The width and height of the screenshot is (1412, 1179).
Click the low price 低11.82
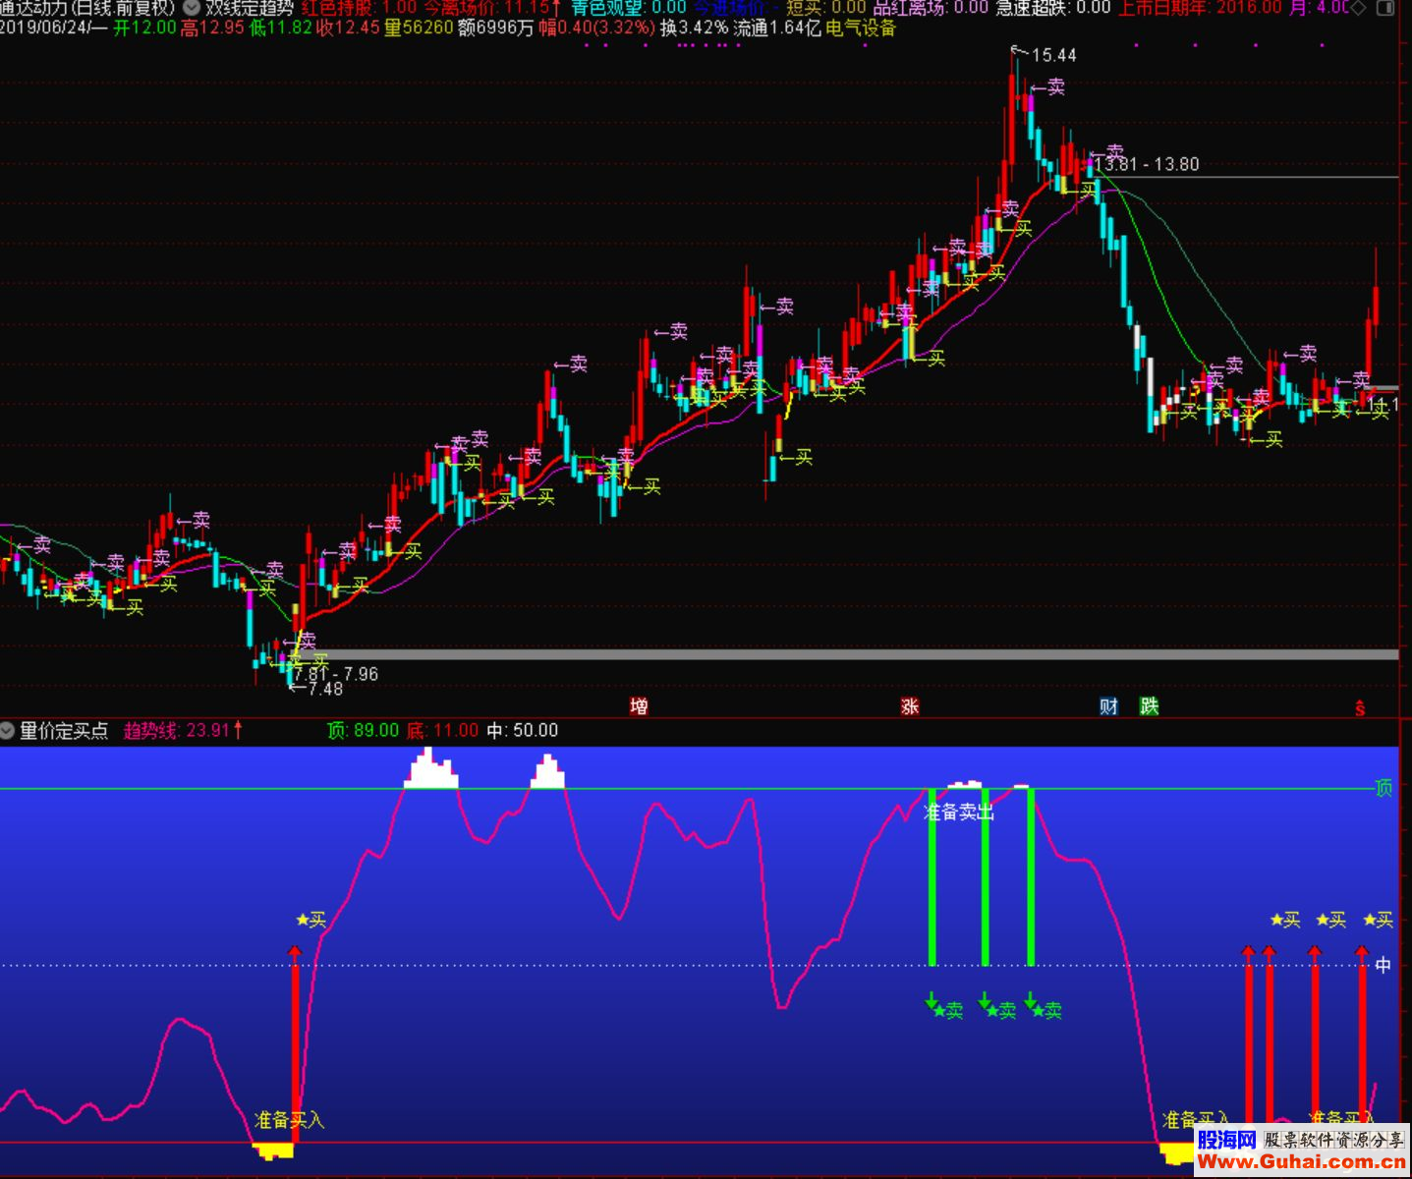[x=280, y=28]
